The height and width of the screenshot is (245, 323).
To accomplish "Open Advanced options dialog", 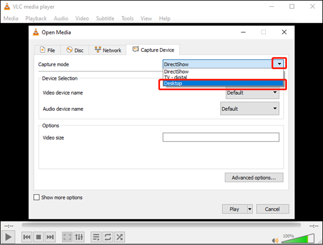I will tap(254, 178).
